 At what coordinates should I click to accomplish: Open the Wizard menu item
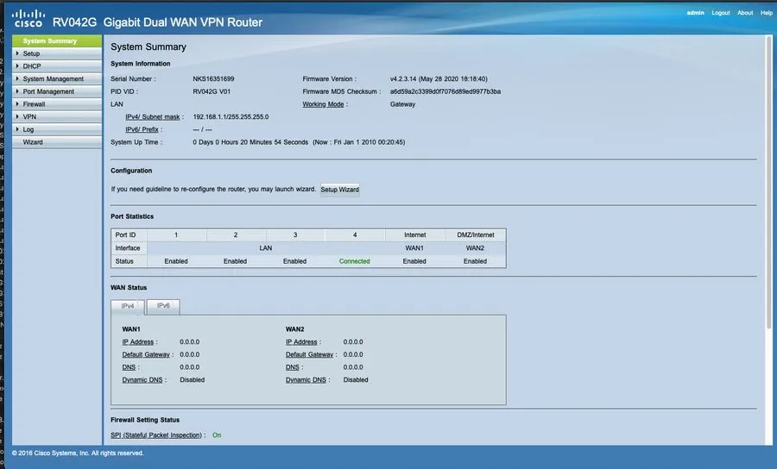pyautogui.click(x=57, y=142)
